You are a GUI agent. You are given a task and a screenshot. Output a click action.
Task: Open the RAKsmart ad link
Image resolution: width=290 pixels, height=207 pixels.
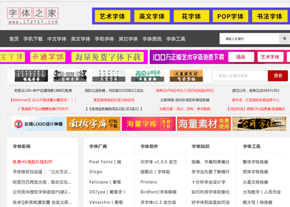[x=43, y=100]
